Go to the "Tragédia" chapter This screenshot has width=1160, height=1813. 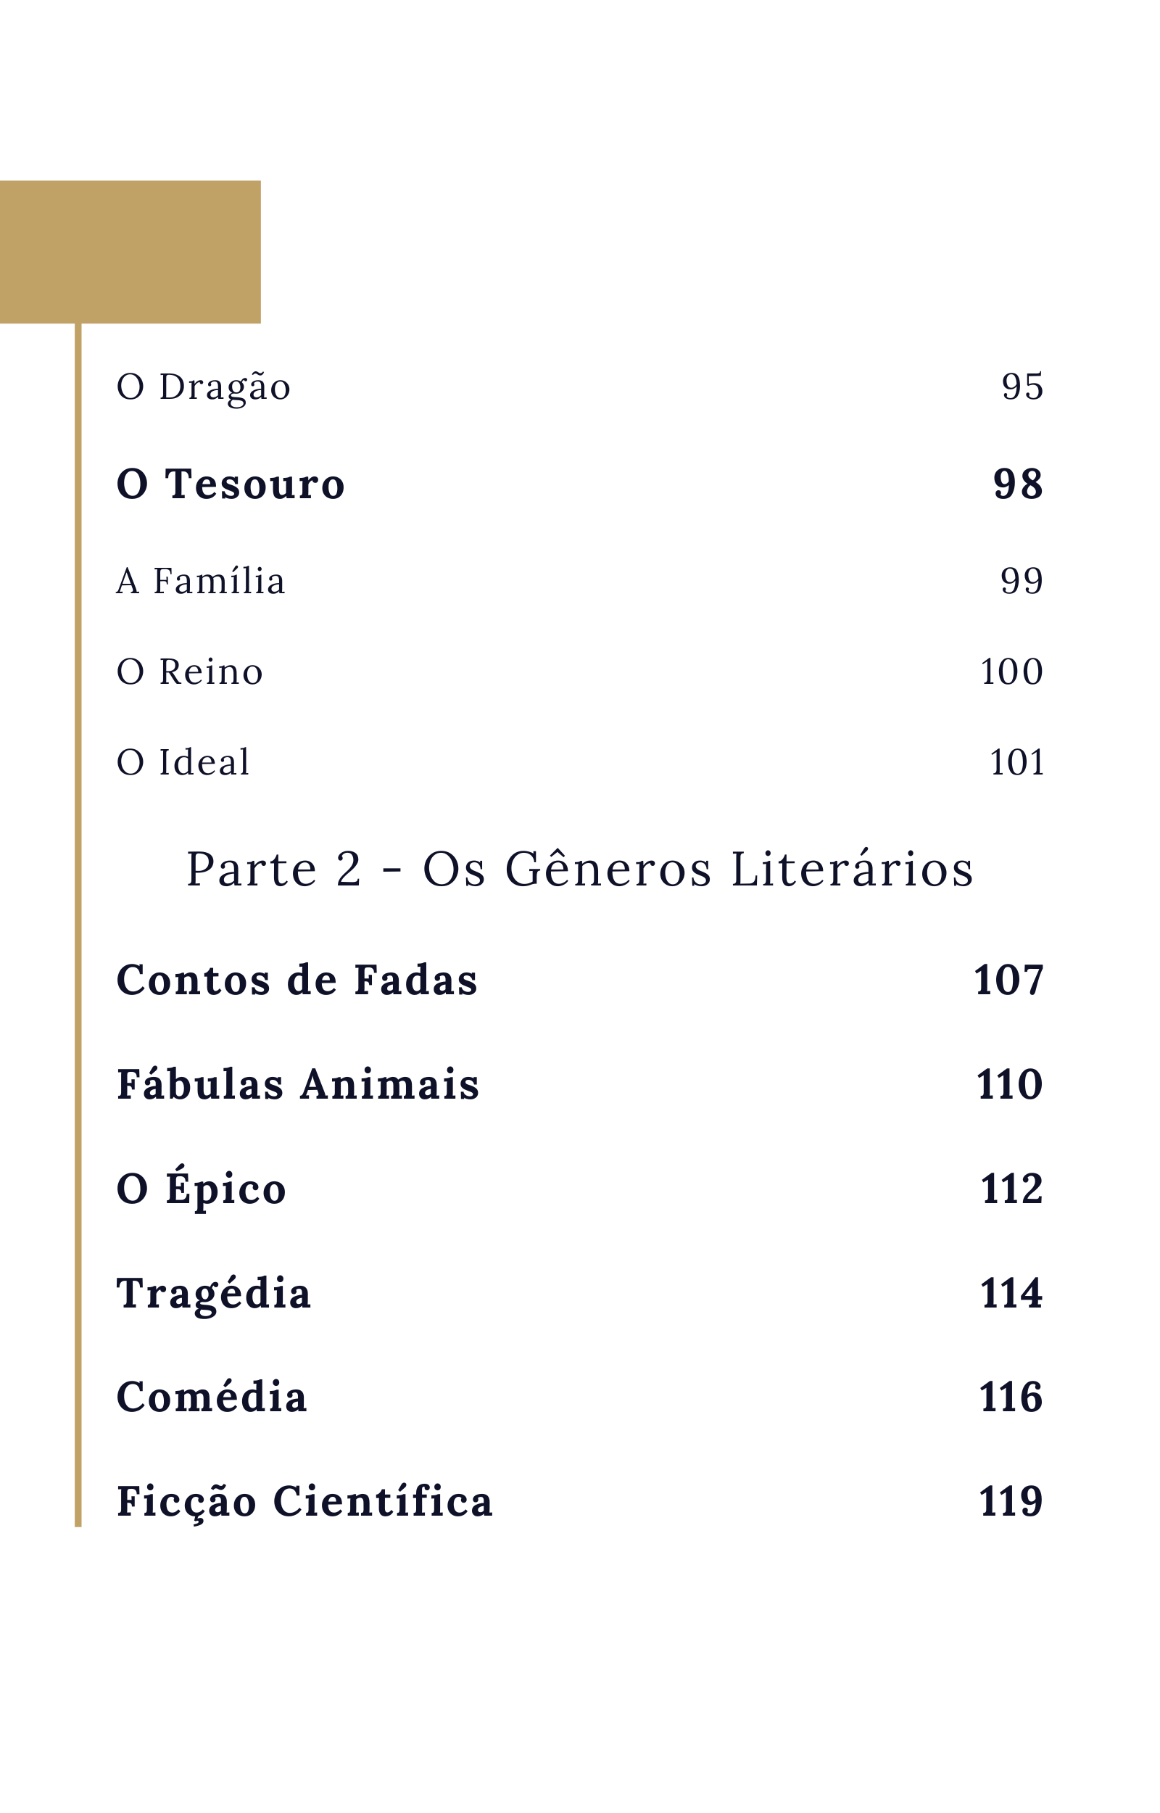coord(214,1293)
